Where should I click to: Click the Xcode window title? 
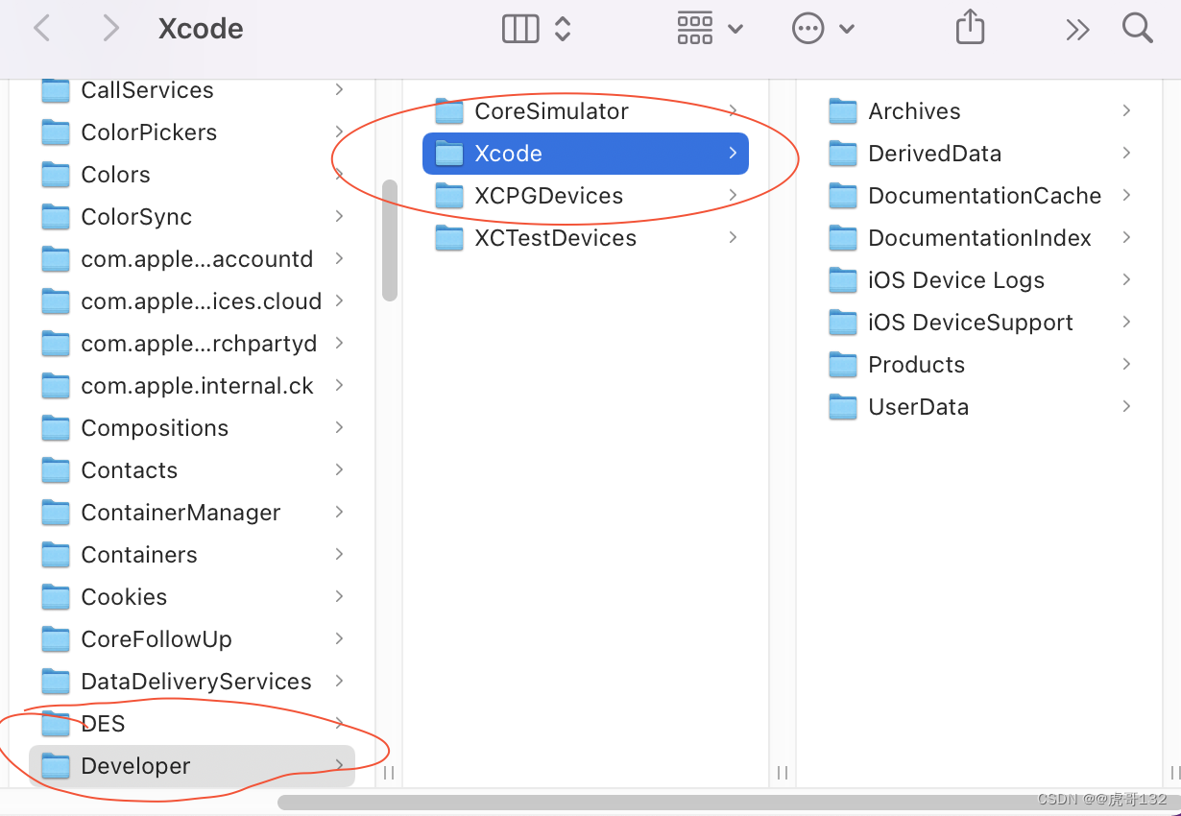(x=201, y=29)
